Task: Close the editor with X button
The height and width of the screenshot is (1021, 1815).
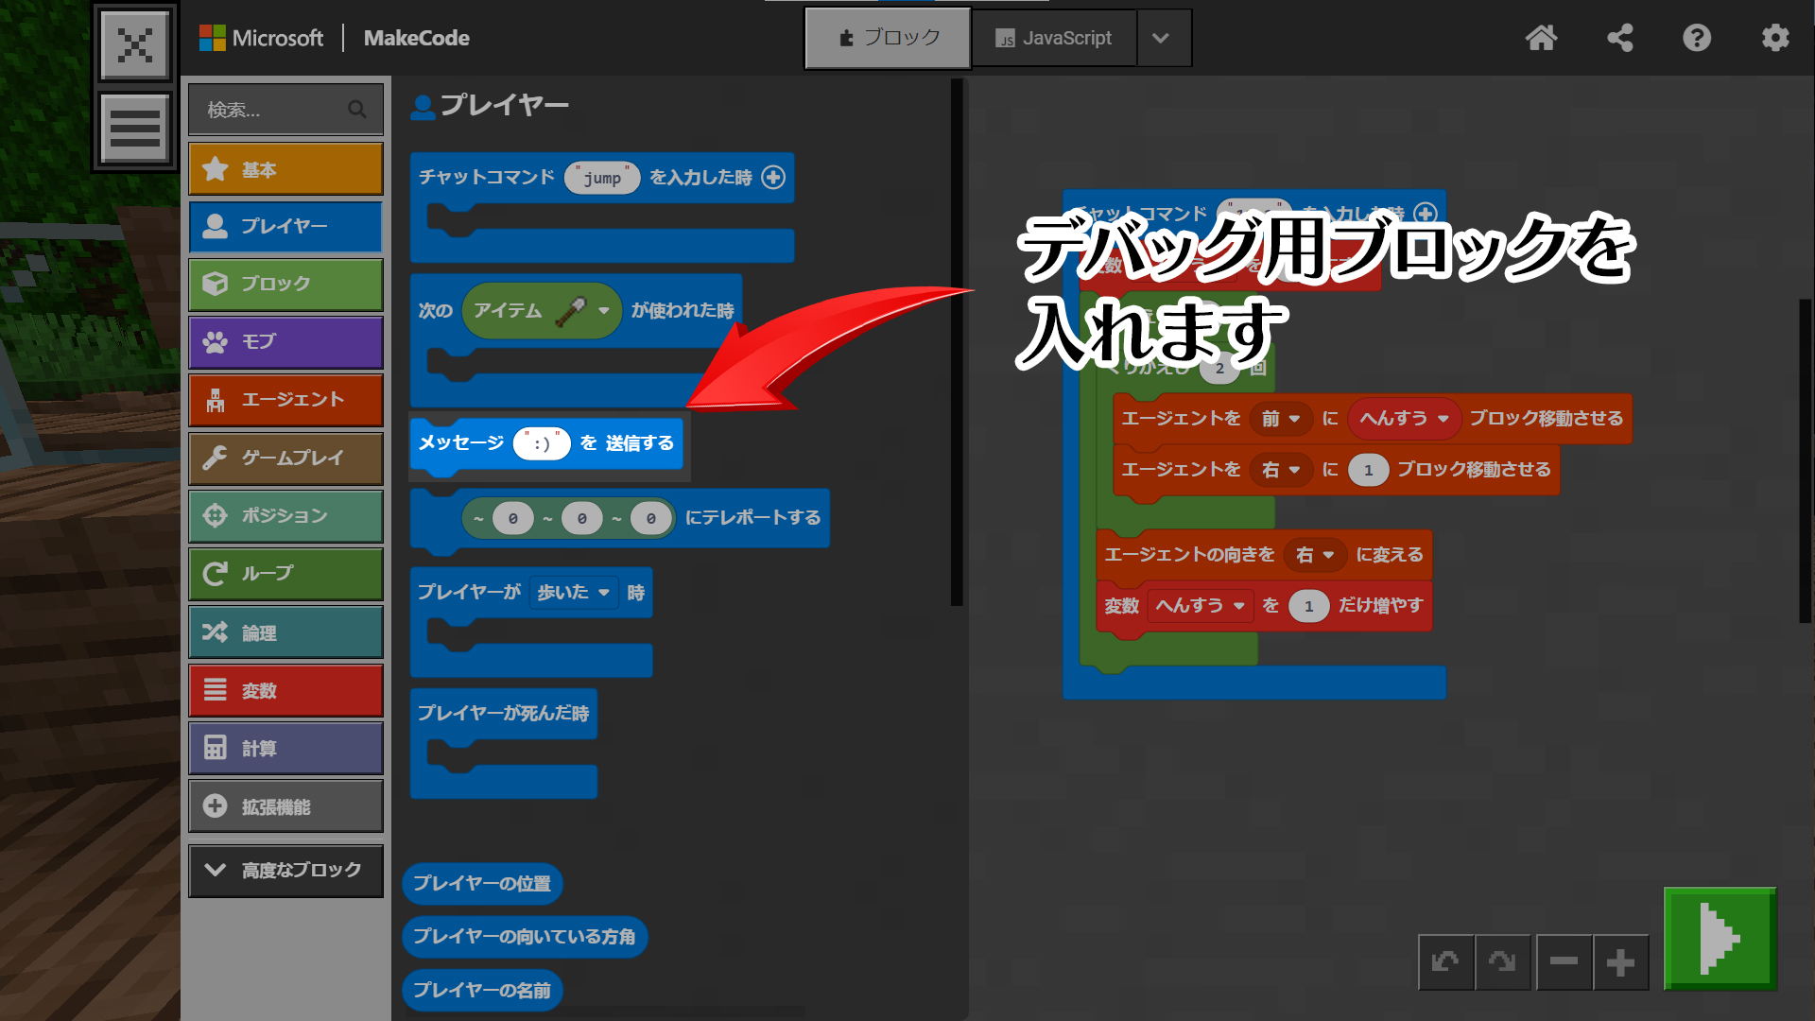Action: 135,44
